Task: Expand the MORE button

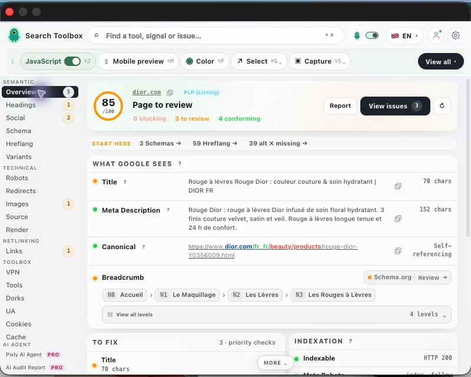Action: (275, 363)
